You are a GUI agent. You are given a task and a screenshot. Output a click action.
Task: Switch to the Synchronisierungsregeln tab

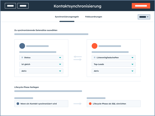point(67,17)
